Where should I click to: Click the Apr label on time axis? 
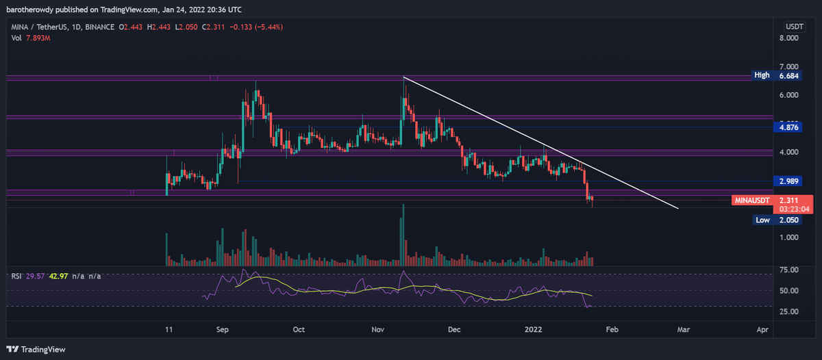762,329
